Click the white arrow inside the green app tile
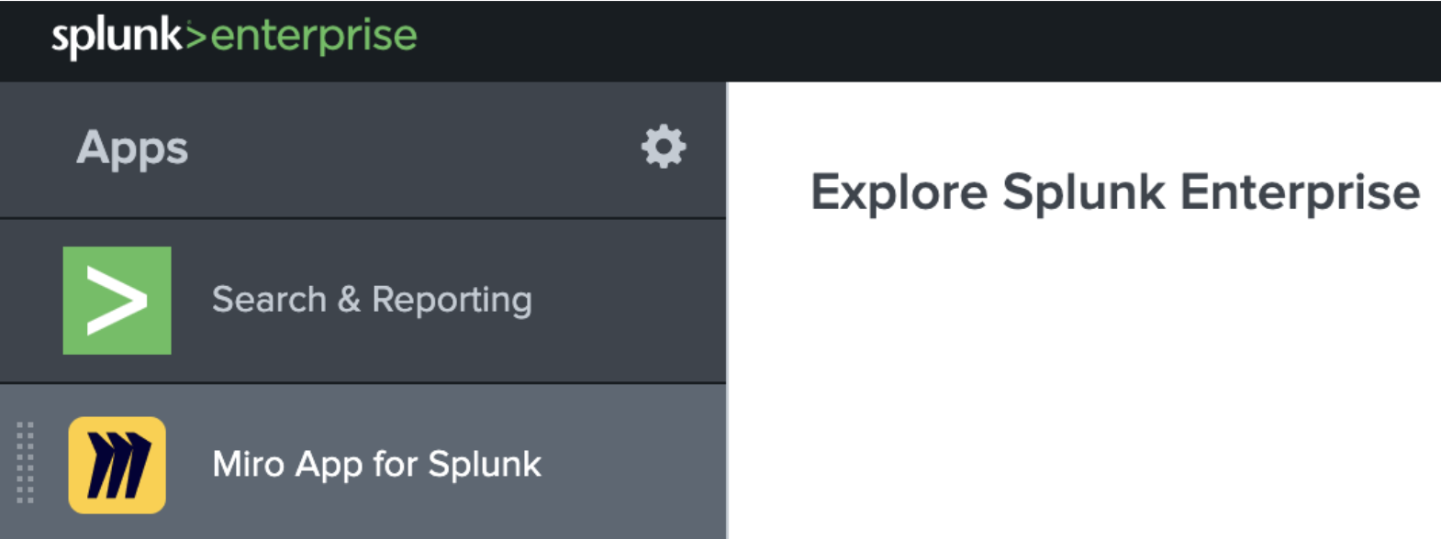The height and width of the screenshot is (539, 1441). coord(117,301)
